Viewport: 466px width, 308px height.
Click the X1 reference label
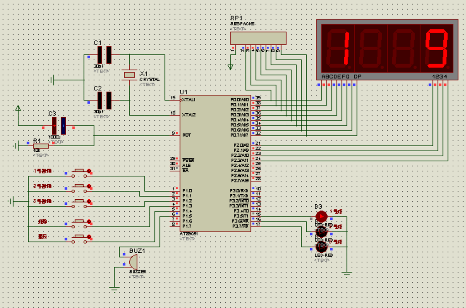click(x=144, y=73)
